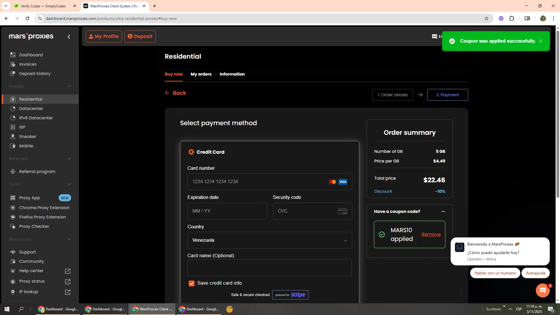
Task: Open a new browser tab
Action: [x=155, y=6]
